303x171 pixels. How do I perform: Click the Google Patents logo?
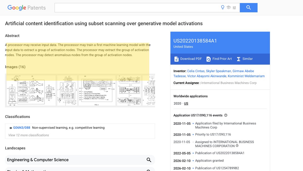(27, 8)
